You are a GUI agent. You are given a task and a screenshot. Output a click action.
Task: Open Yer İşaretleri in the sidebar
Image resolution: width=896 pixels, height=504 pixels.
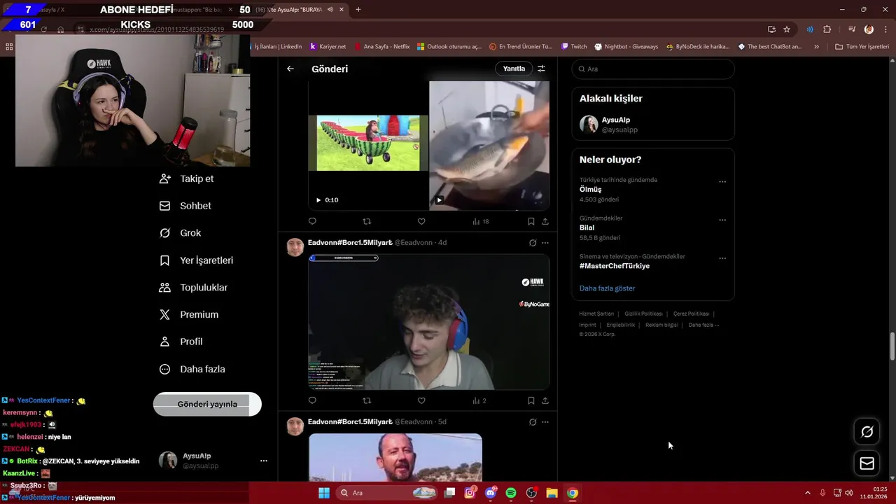(x=196, y=260)
